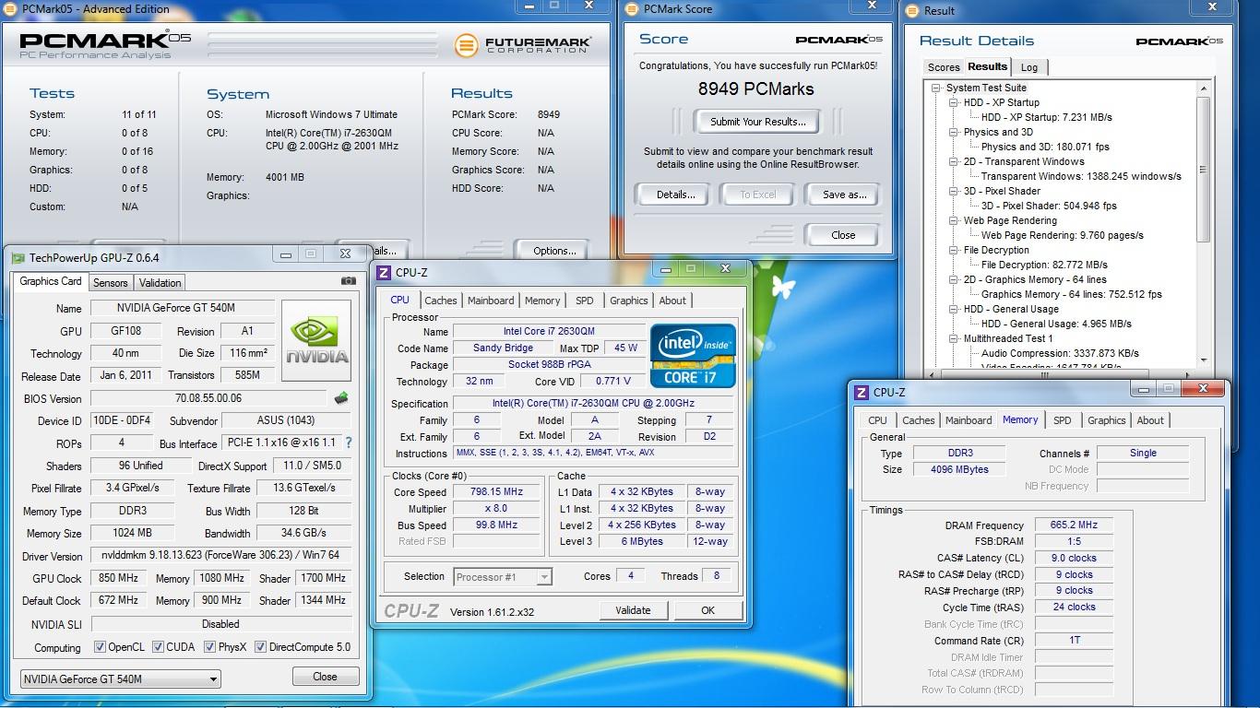Open the SPD tab in Memory CPU-Z window
1260x708 pixels.
(1063, 420)
